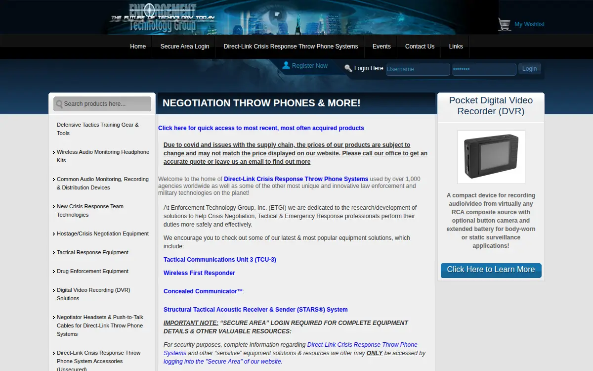Expand Drug Enforcement Equipment arrow
Viewport: 593px width, 371px height.
[x=53, y=272]
